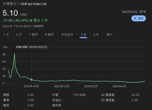This screenshot has width=152, height=110.
Task: Select the 1天 time range tab
Action: click(6, 35)
